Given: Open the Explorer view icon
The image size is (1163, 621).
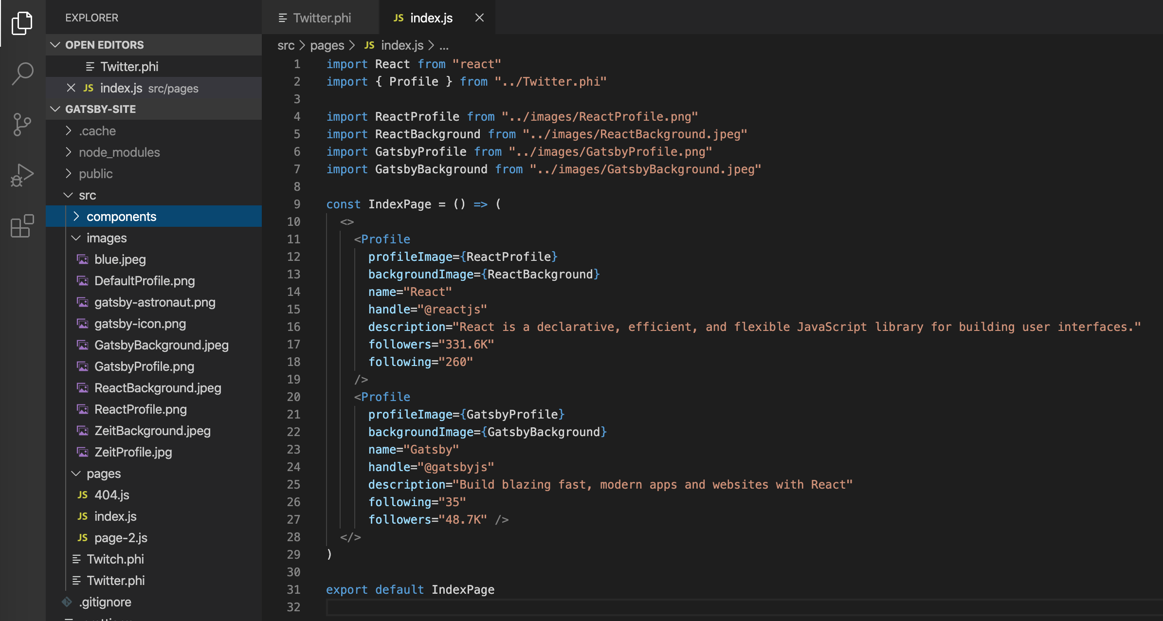Looking at the screenshot, I should point(22,23).
